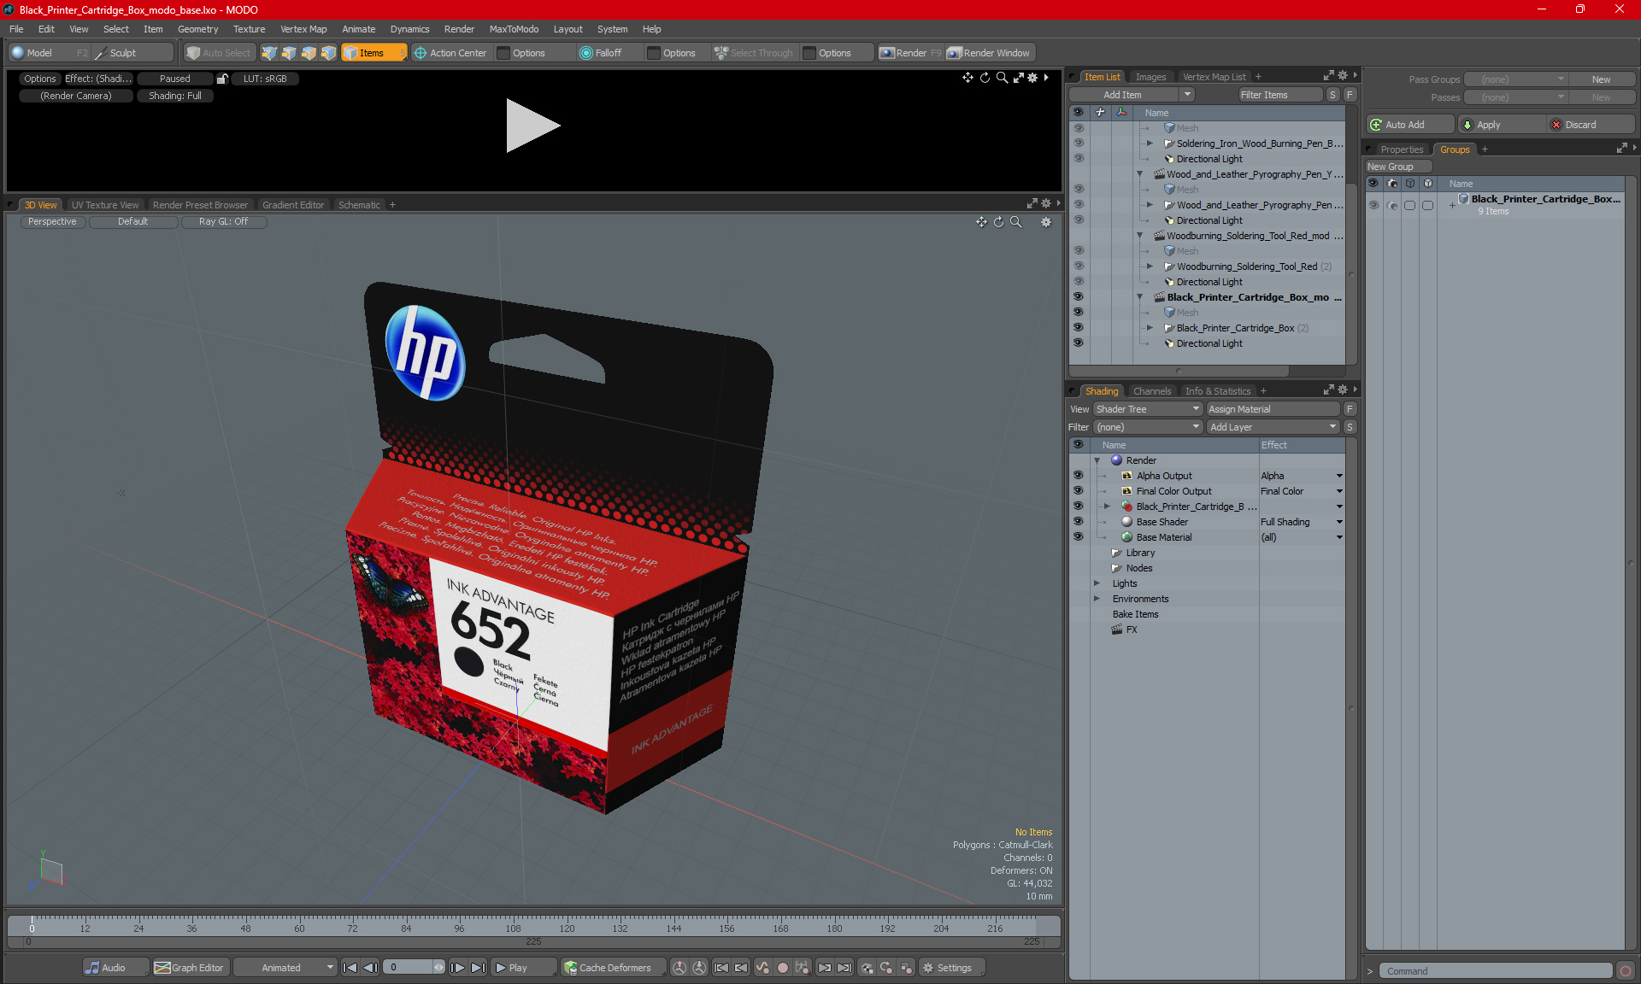Expand the Lights section in shader tree
Viewport: 1641px width, 984px height.
1098,583
